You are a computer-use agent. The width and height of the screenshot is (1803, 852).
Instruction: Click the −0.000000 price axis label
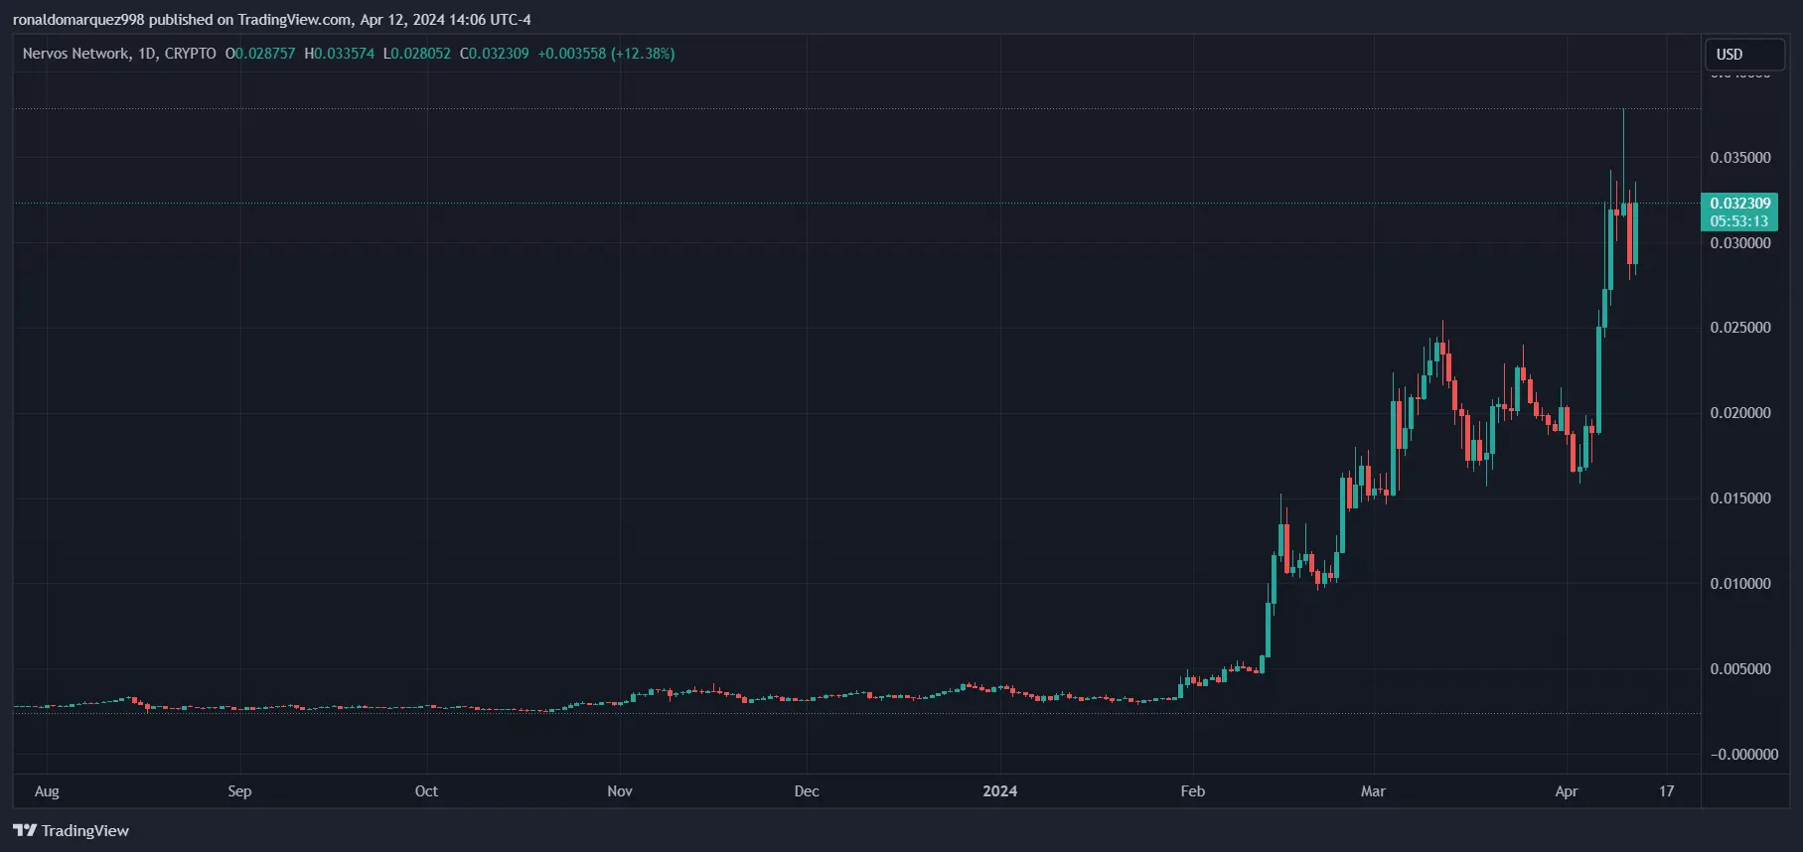point(1744,755)
